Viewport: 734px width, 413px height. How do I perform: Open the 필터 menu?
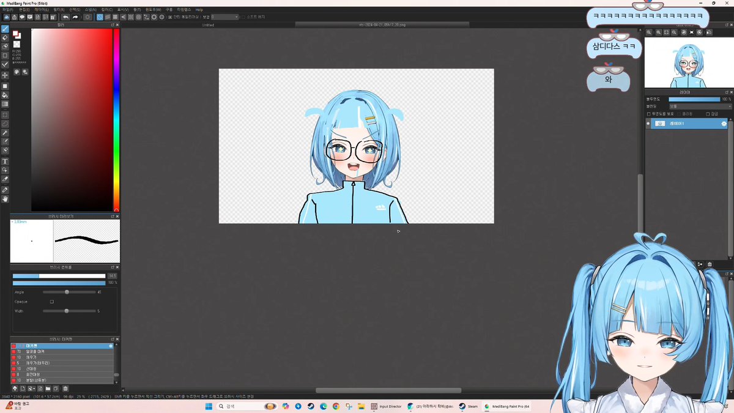pyautogui.click(x=57, y=10)
